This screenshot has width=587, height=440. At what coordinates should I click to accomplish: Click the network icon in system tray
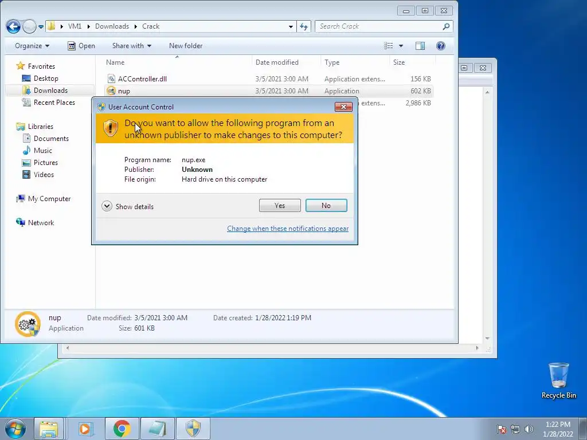515,429
